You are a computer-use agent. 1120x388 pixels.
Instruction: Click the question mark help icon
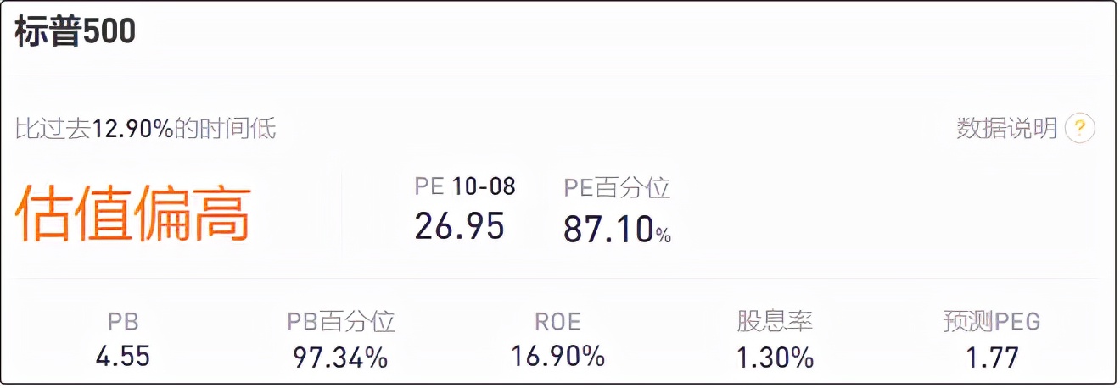click(x=1080, y=129)
